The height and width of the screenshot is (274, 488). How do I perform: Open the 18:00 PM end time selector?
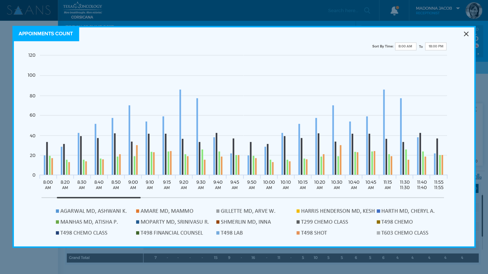point(435,46)
